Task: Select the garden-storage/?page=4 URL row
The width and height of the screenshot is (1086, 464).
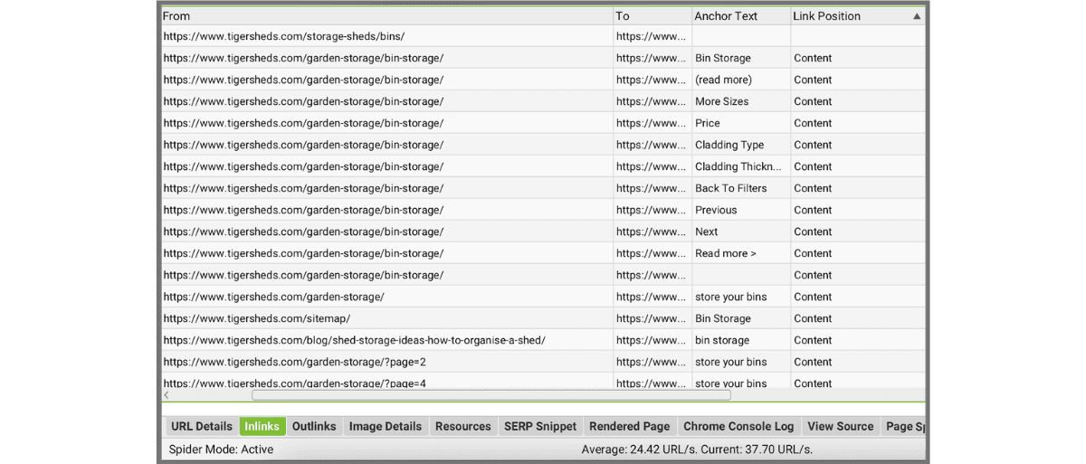Action: point(543,382)
